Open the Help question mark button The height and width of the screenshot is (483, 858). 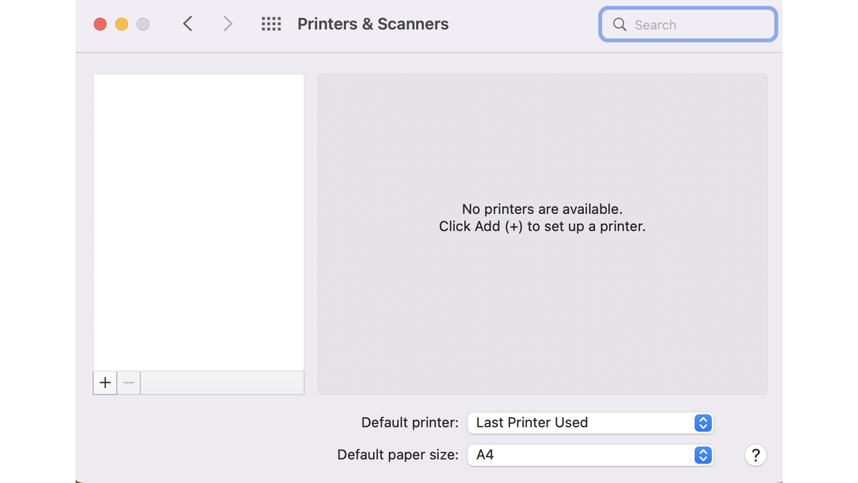click(x=756, y=455)
